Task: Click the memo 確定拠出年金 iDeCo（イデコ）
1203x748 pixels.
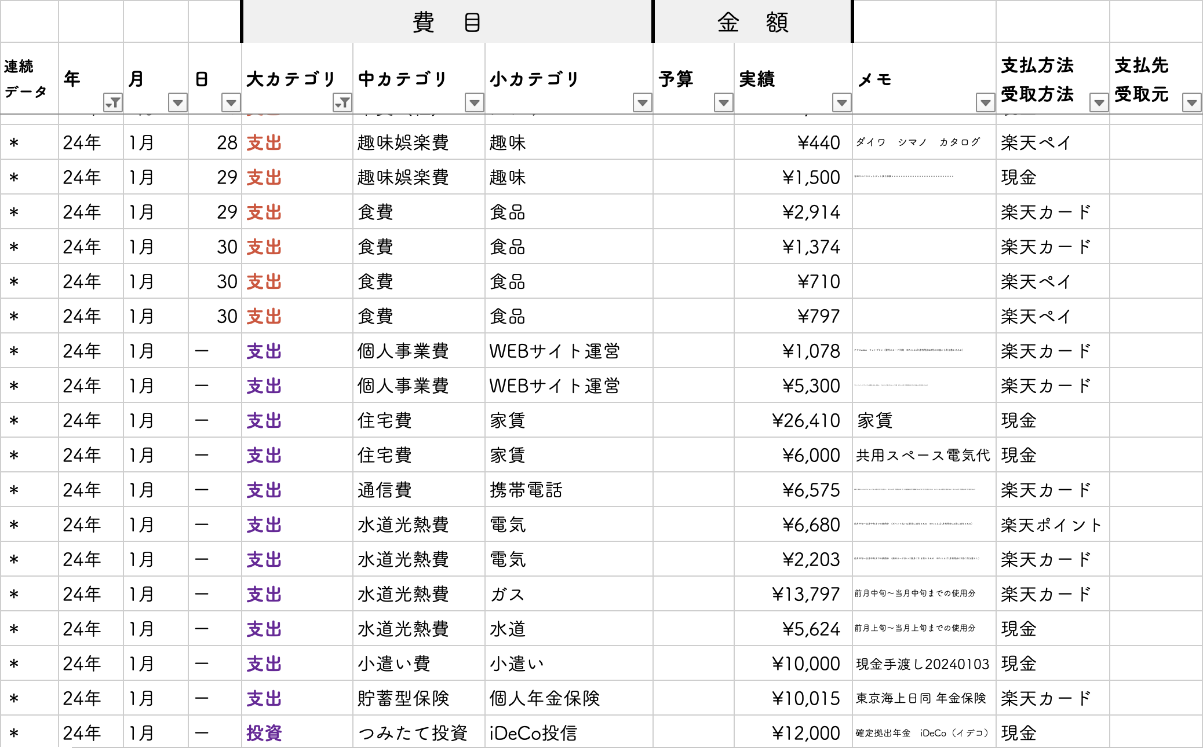Action: tap(922, 733)
